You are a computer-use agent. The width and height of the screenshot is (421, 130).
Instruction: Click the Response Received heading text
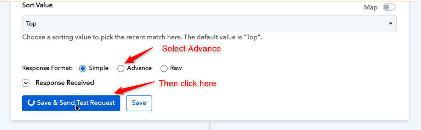point(65,83)
